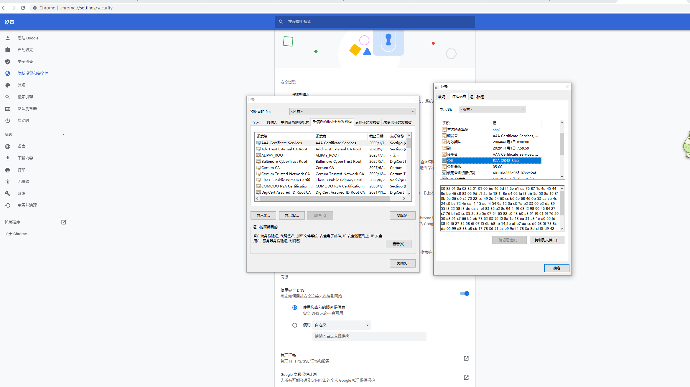Click the Extensions external-link icon in sidebar
Screen dimensions: 690x387
(x=64, y=222)
